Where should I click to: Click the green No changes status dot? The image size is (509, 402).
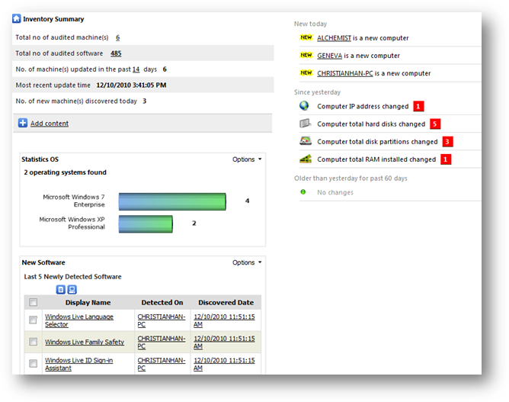[x=303, y=192]
